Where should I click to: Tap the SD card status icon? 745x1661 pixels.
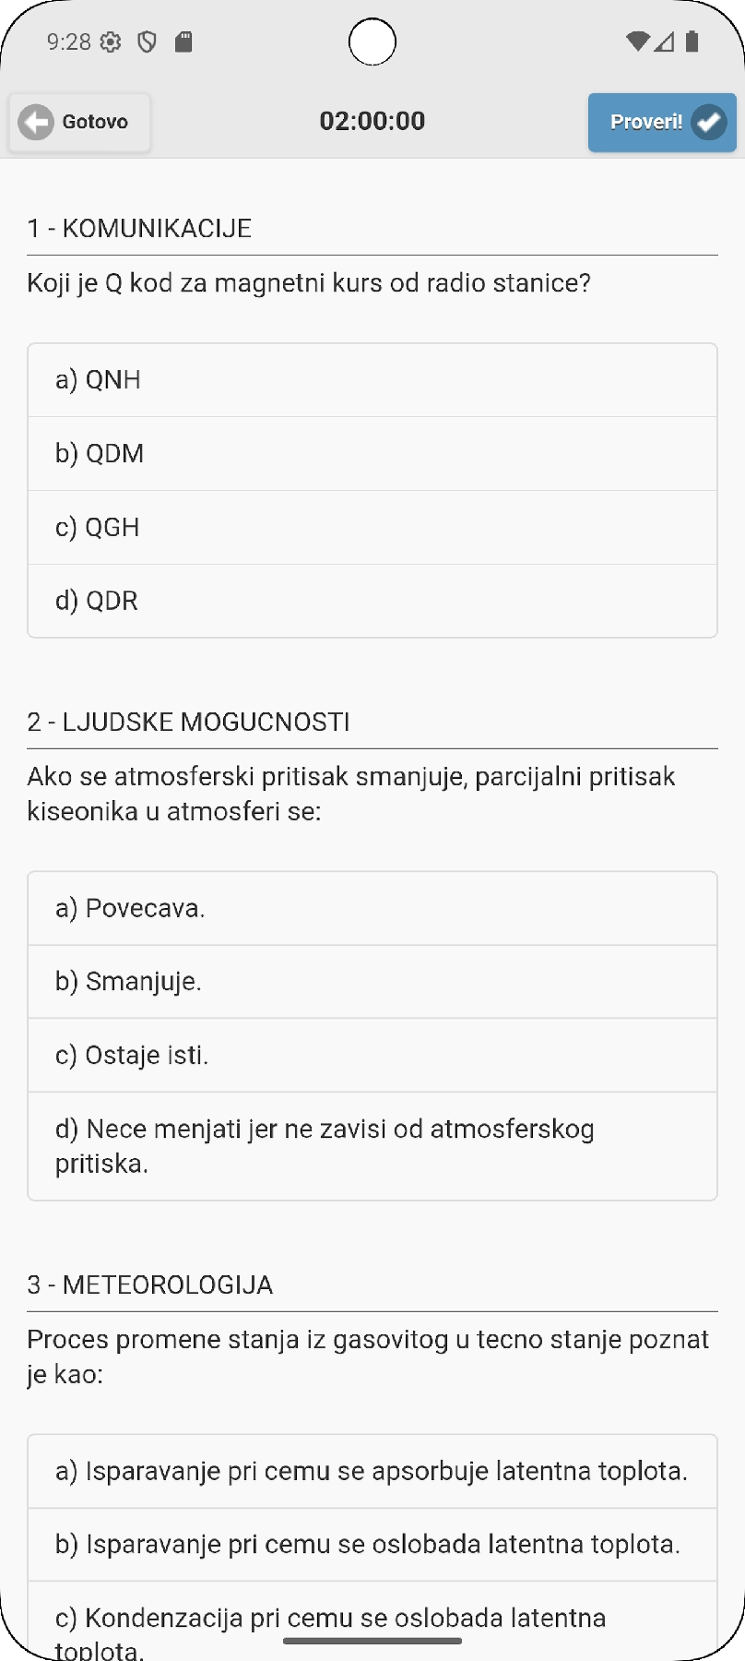183,42
